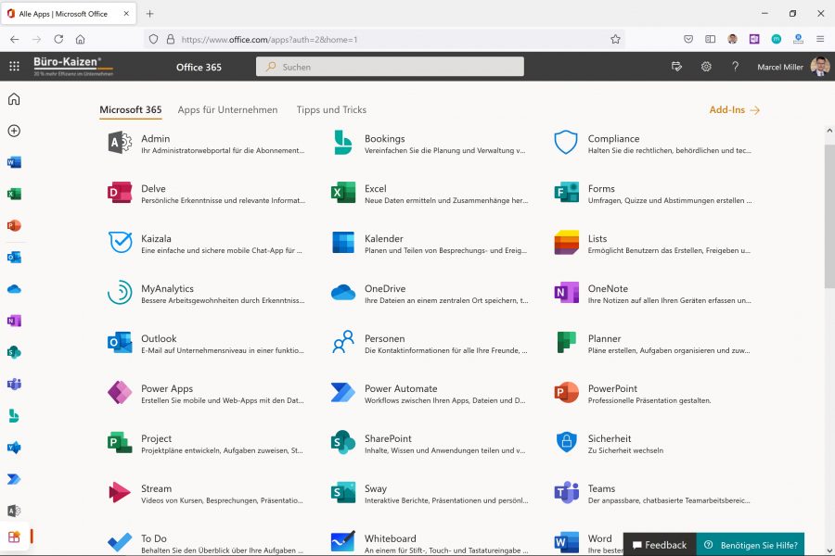
Task: Open Word from the left sidebar
Action: point(14,162)
